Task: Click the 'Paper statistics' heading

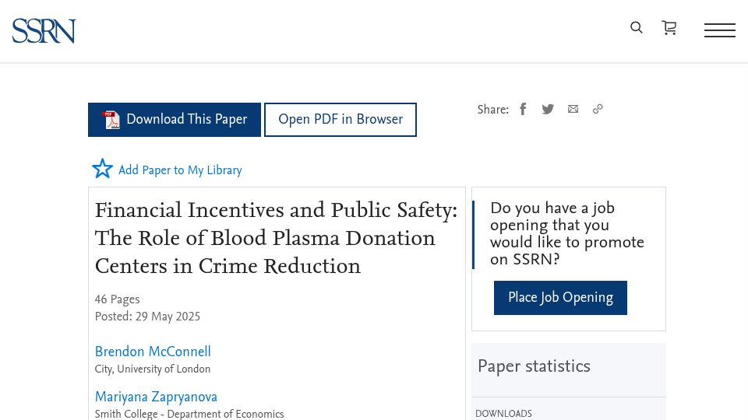Action: point(534,366)
